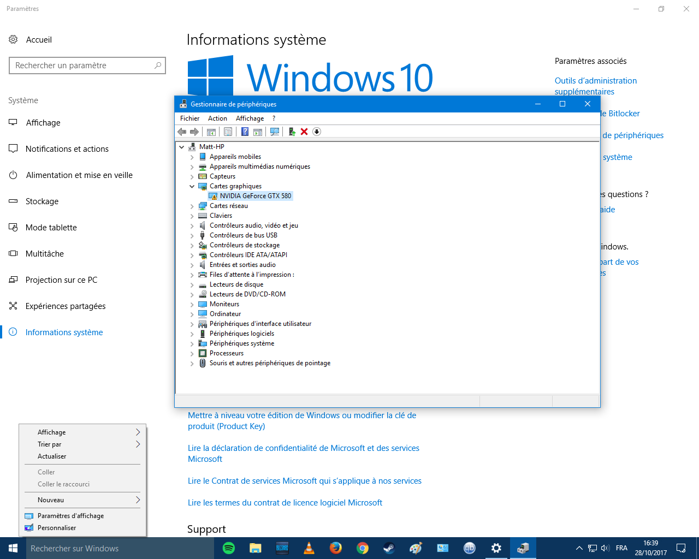Click the network tray icon
Viewport: 699px width, 559px height.
tap(593, 548)
